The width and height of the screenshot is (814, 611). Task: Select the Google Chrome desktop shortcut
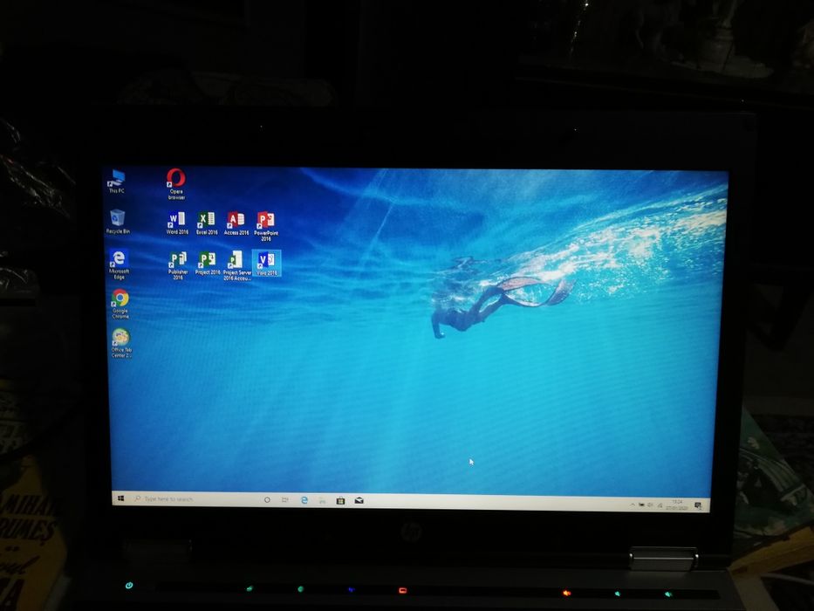click(x=120, y=304)
